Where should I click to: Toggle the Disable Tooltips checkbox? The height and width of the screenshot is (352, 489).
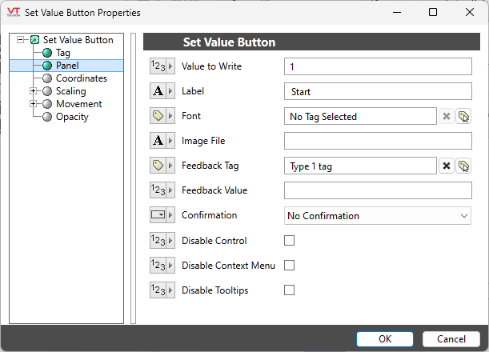290,290
